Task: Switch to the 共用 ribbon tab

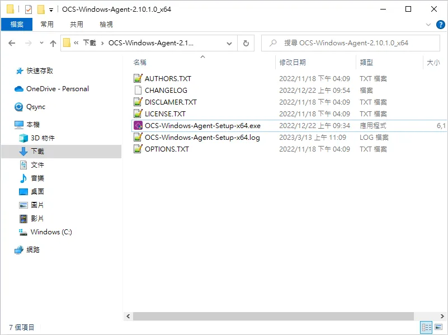Action: (77, 24)
